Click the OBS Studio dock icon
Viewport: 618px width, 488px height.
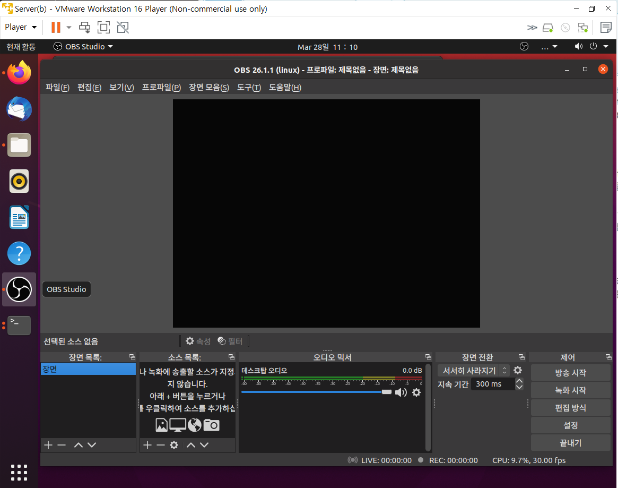click(x=19, y=289)
